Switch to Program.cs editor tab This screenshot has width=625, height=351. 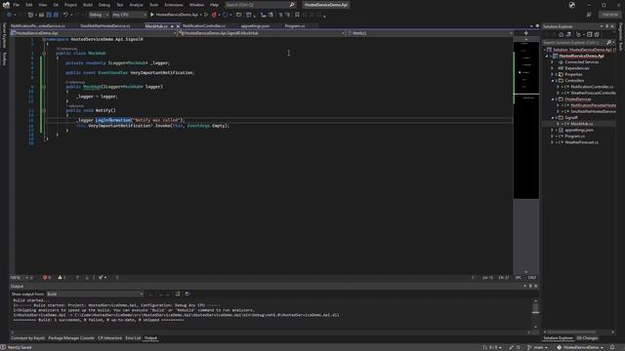(x=295, y=26)
